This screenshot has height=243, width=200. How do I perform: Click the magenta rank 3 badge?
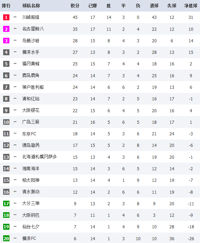(6, 41)
